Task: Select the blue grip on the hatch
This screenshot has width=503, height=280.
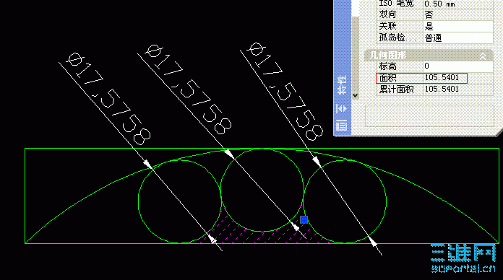Action: tap(304, 219)
